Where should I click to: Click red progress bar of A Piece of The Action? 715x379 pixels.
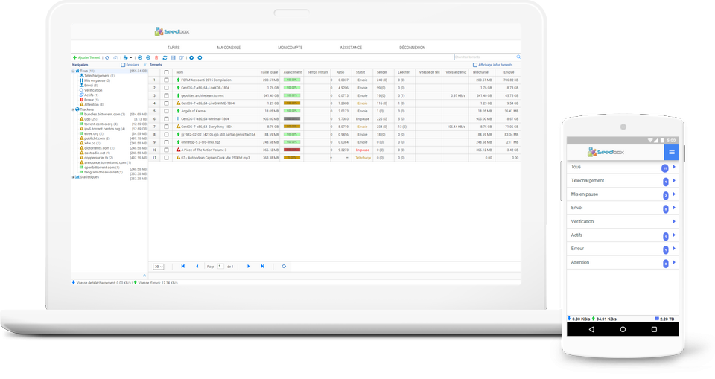(292, 150)
